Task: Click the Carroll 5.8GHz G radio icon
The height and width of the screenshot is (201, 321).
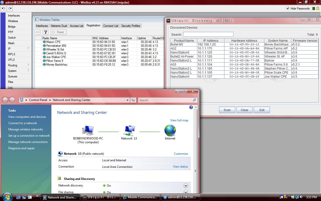Action: (x=44, y=53)
